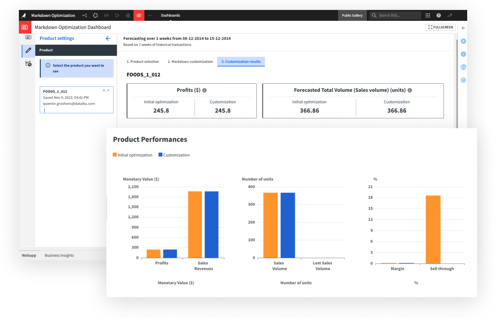Open the applications grid icon
Viewport: 496px width, 318px height.
(428, 16)
